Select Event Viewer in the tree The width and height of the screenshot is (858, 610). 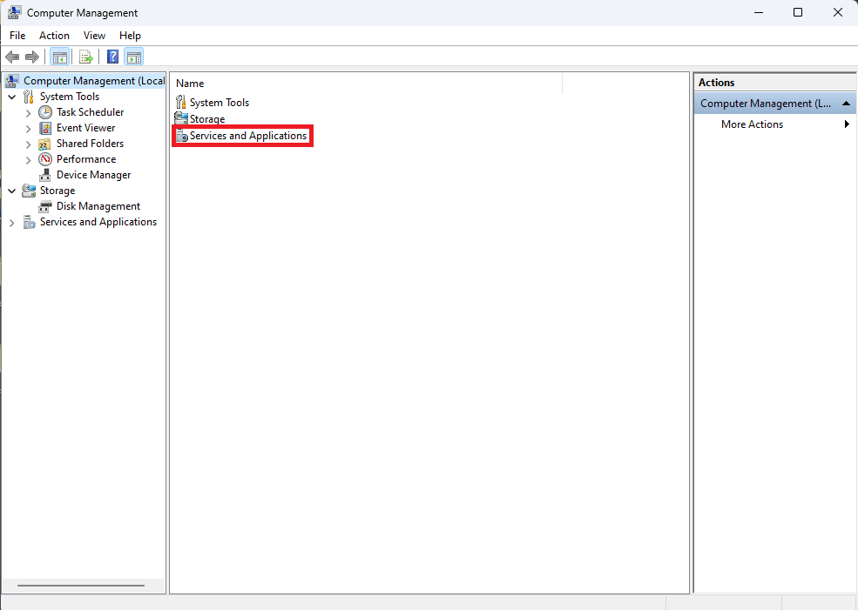(86, 128)
